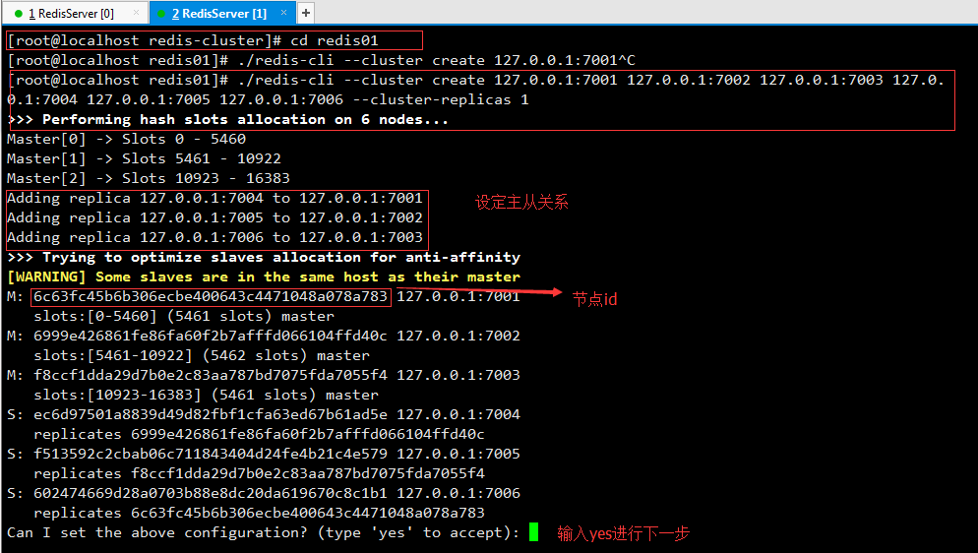Image resolution: width=978 pixels, height=553 pixels.
Task: Click the 'Performing hash slots allocation on 6 nodes' line
Action: 228,119
